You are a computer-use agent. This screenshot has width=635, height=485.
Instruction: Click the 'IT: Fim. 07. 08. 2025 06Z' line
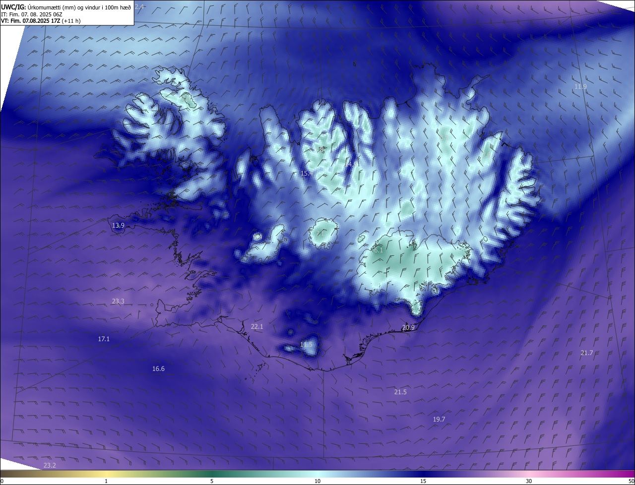31,14
